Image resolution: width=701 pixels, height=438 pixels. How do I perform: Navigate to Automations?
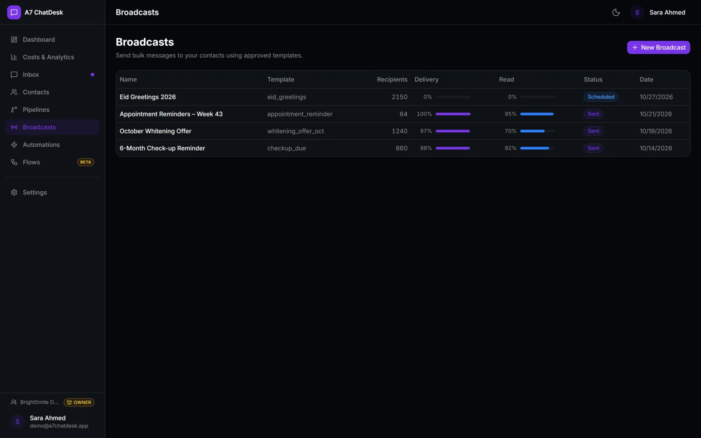point(53,145)
